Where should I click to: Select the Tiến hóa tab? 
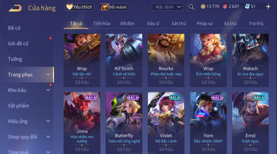(102, 23)
